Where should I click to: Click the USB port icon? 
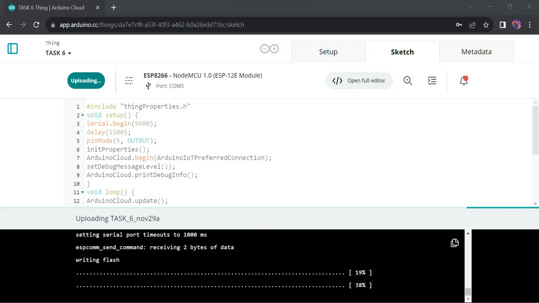(148, 86)
